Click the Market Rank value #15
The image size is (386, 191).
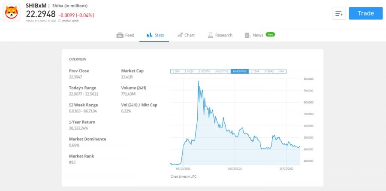tap(72, 162)
